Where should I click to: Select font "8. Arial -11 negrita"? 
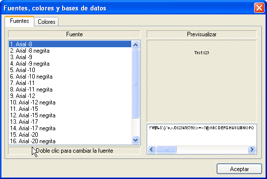pos(70,89)
